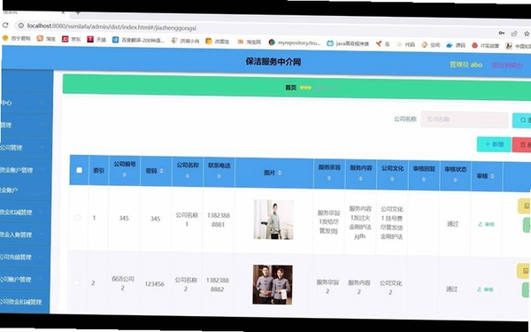
Task: Open the 京东 JD bookmark icon
Action: [65, 39]
